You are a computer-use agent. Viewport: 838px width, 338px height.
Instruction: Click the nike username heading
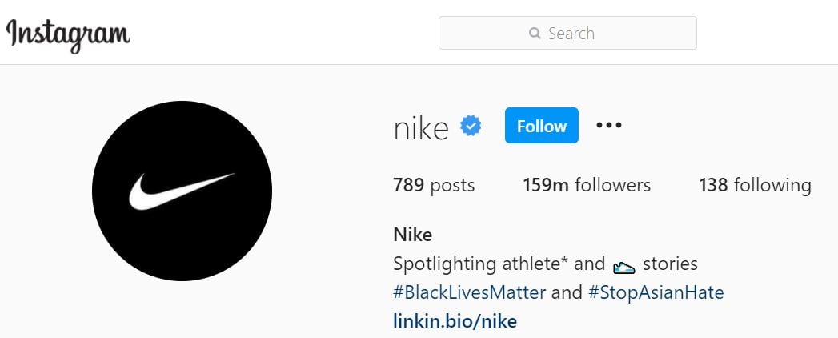pyautogui.click(x=421, y=128)
